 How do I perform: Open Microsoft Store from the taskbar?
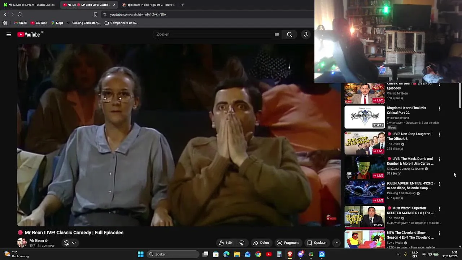tap(216, 254)
